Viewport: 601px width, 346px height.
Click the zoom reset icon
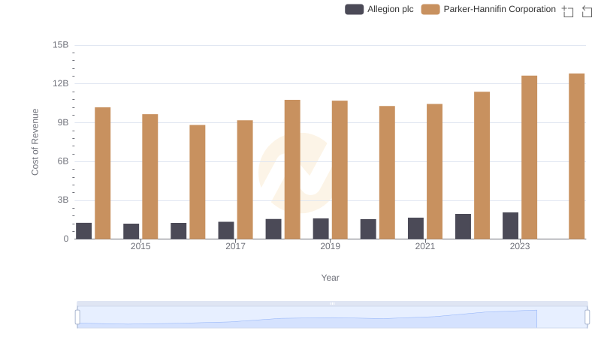[x=587, y=11]
